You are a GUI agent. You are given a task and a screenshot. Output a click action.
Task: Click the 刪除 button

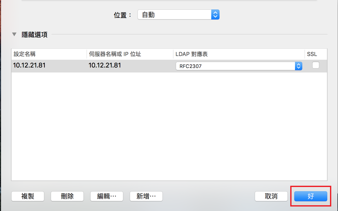pyautogui.click(x=67, y=196)
